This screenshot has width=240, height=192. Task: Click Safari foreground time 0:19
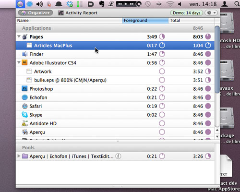click(x=152, y=106)
